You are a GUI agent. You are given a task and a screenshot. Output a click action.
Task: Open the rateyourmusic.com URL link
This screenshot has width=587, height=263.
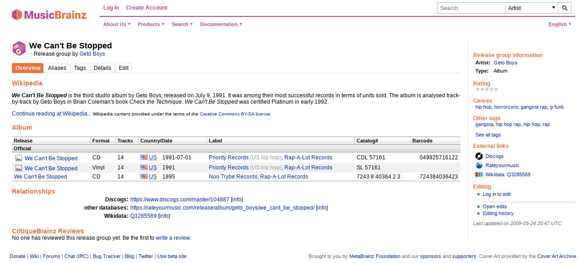(x=222, y=208)
